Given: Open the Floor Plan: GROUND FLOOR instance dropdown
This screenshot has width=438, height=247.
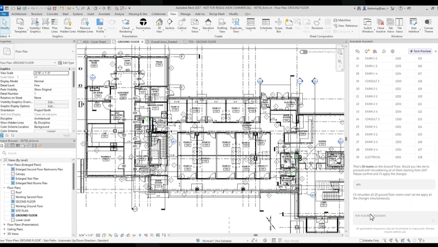Looking at the screenshot, I should (55, 63).
